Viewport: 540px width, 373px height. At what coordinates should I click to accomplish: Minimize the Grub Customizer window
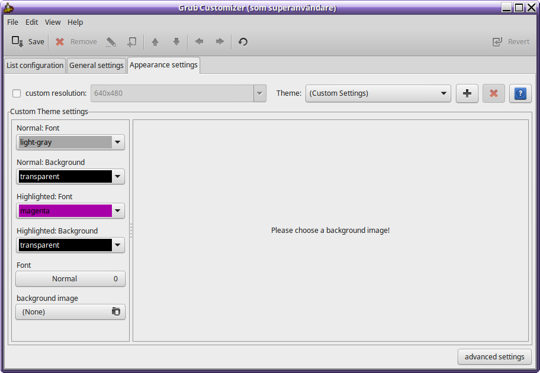click(x=507, y=7)
